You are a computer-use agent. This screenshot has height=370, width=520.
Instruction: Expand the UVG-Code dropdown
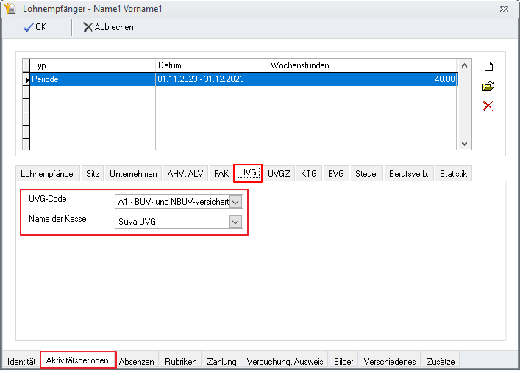point(235,201)
